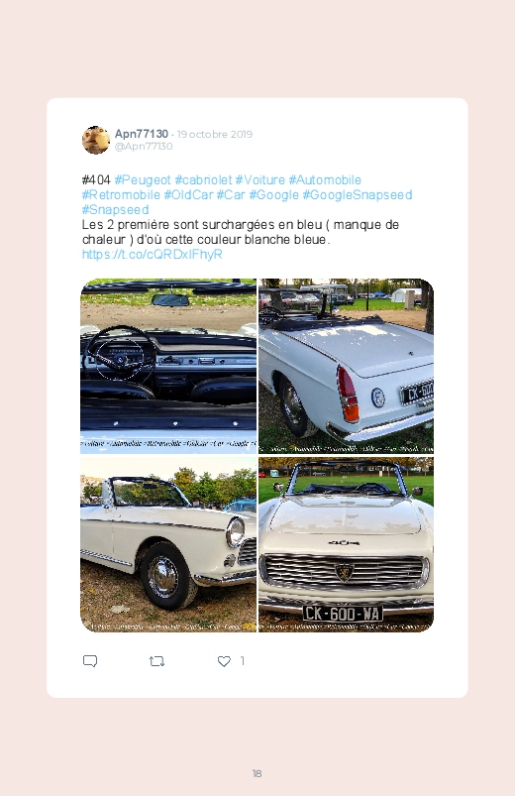Open the #cabriolet hashtag
The width and height of the screenshot is (515, 796).
[203, 180]
